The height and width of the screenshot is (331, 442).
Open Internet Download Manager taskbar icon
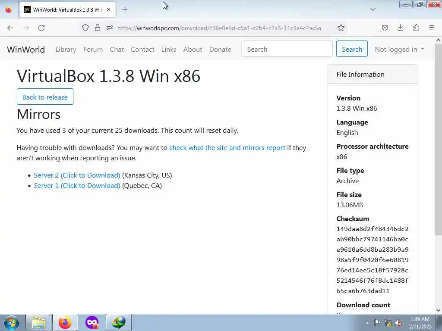tap(119, 322)
